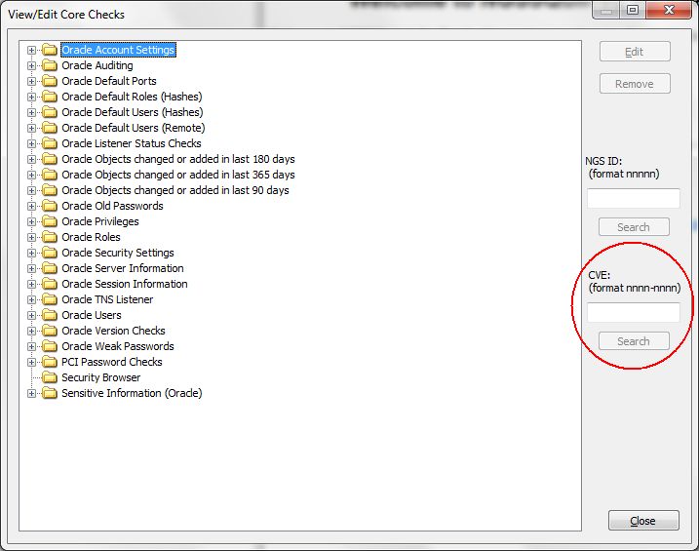The width and height of the screenshot is (699, 551).
Task: Expand the Oracle Privileges node
Action: click(x=31, y=221)
